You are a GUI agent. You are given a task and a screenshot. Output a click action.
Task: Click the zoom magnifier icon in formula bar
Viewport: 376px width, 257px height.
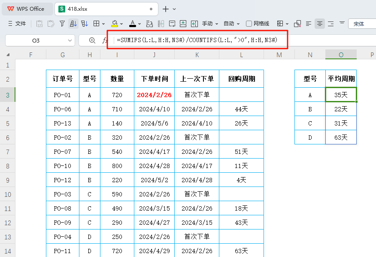click(92, 40)
